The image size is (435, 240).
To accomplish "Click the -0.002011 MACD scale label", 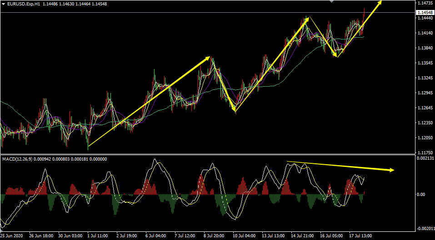I will click(426, 228).
